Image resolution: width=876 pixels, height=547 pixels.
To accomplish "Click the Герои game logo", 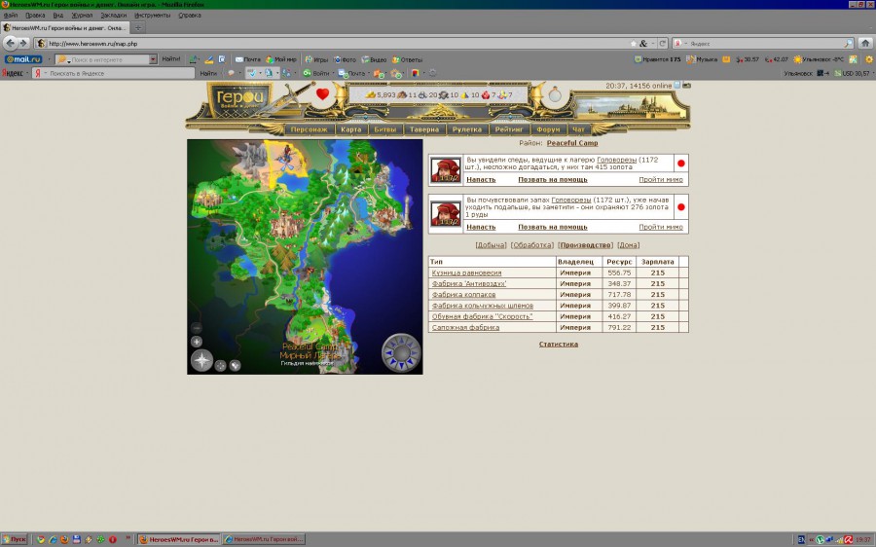I will pos(240,99).
